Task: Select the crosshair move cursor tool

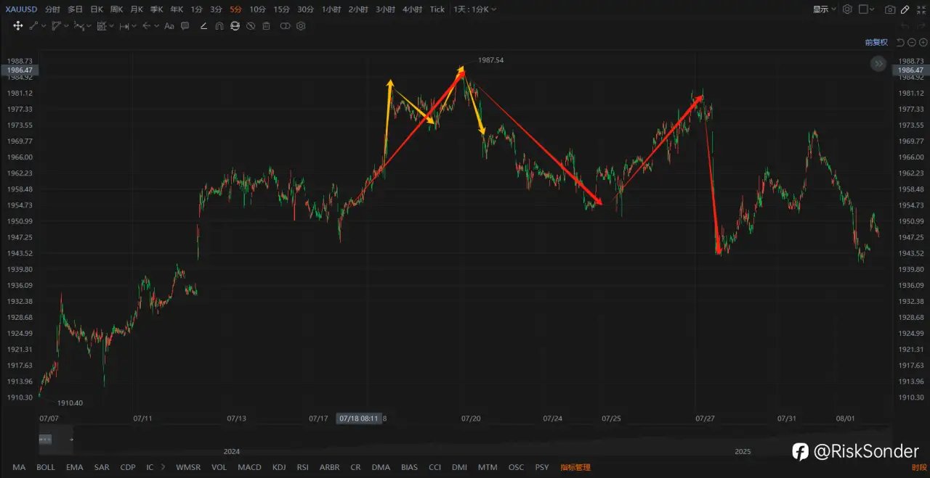Action: pos(18,25)
